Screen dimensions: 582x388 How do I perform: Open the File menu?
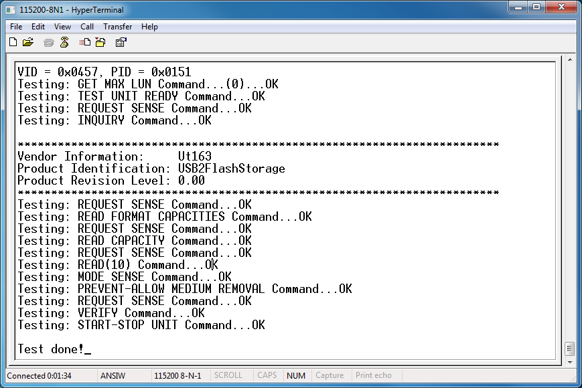click(16, 27)
